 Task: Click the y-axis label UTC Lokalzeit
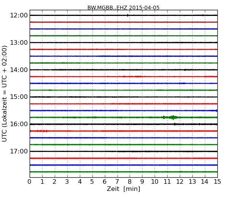tap(5, 94)
